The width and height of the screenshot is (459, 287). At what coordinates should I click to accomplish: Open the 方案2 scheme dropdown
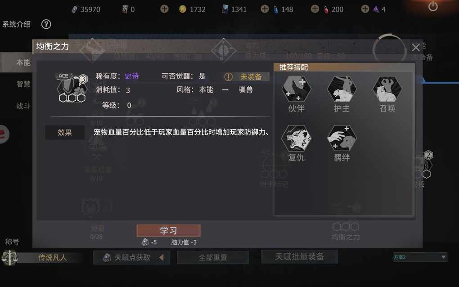pos(420,257)
